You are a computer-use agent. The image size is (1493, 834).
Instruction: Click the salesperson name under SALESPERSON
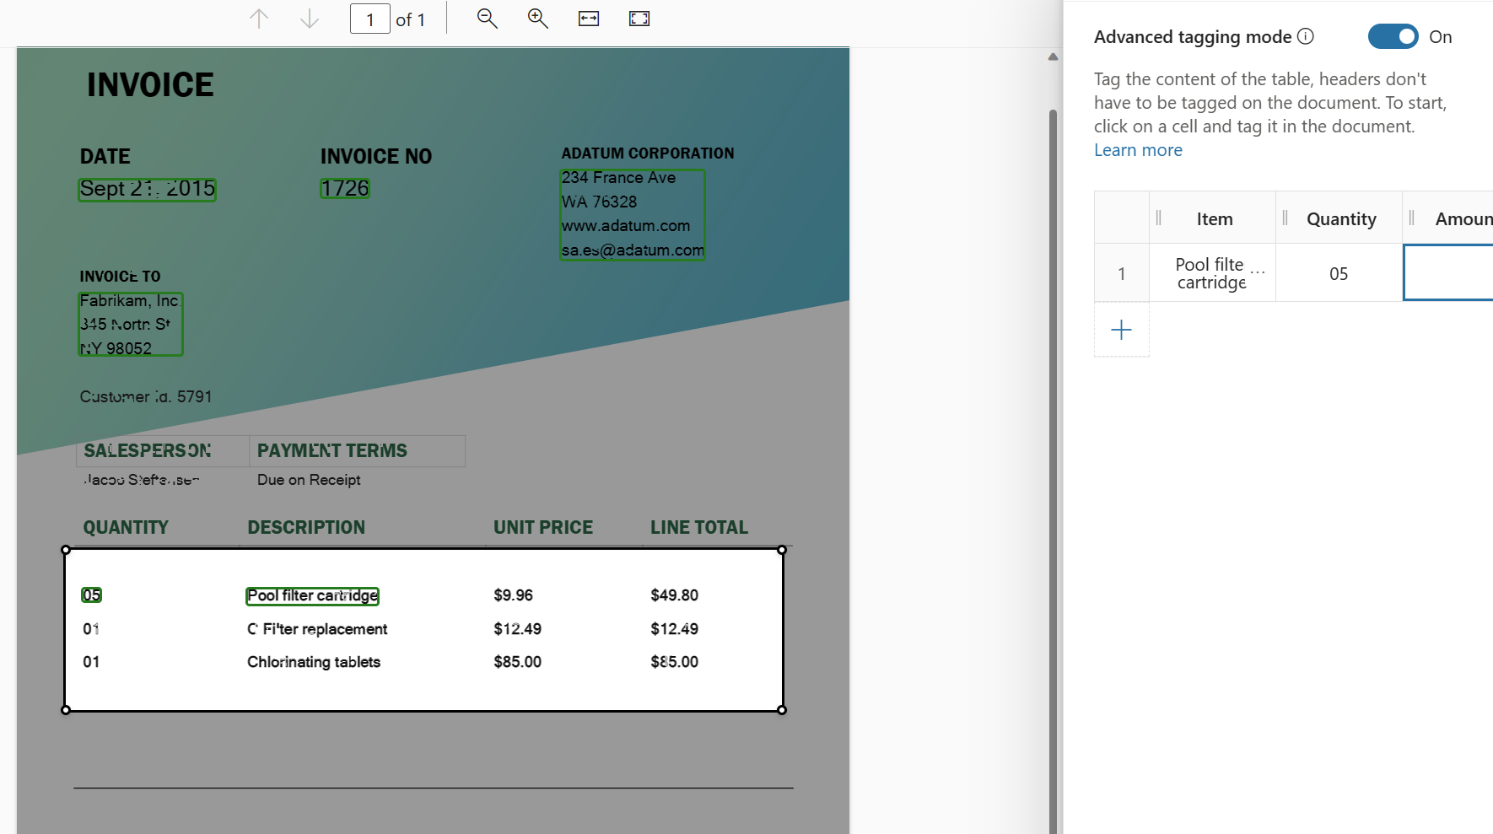[141, 480]
